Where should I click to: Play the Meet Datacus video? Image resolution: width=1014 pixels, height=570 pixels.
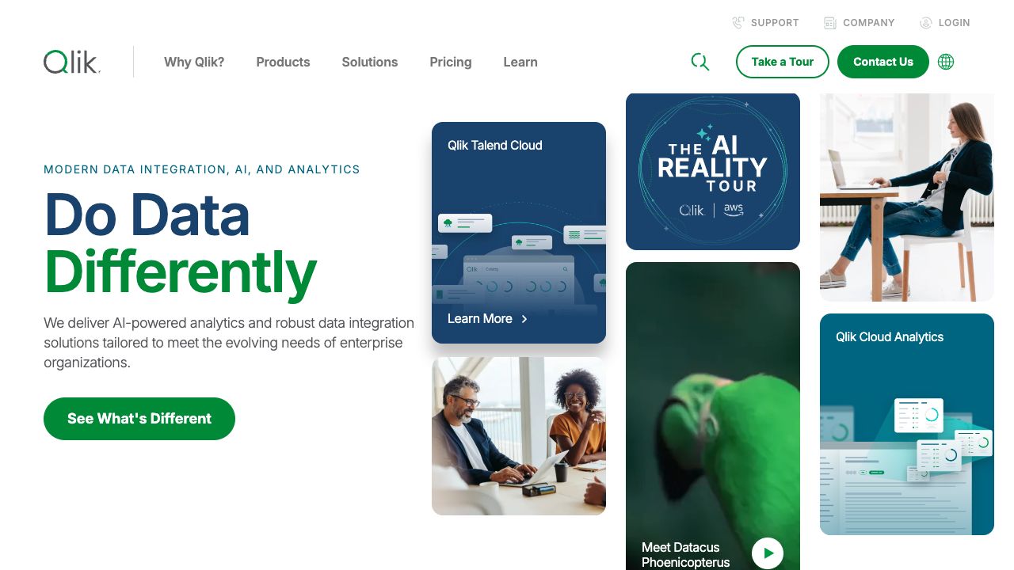[768, 553]
